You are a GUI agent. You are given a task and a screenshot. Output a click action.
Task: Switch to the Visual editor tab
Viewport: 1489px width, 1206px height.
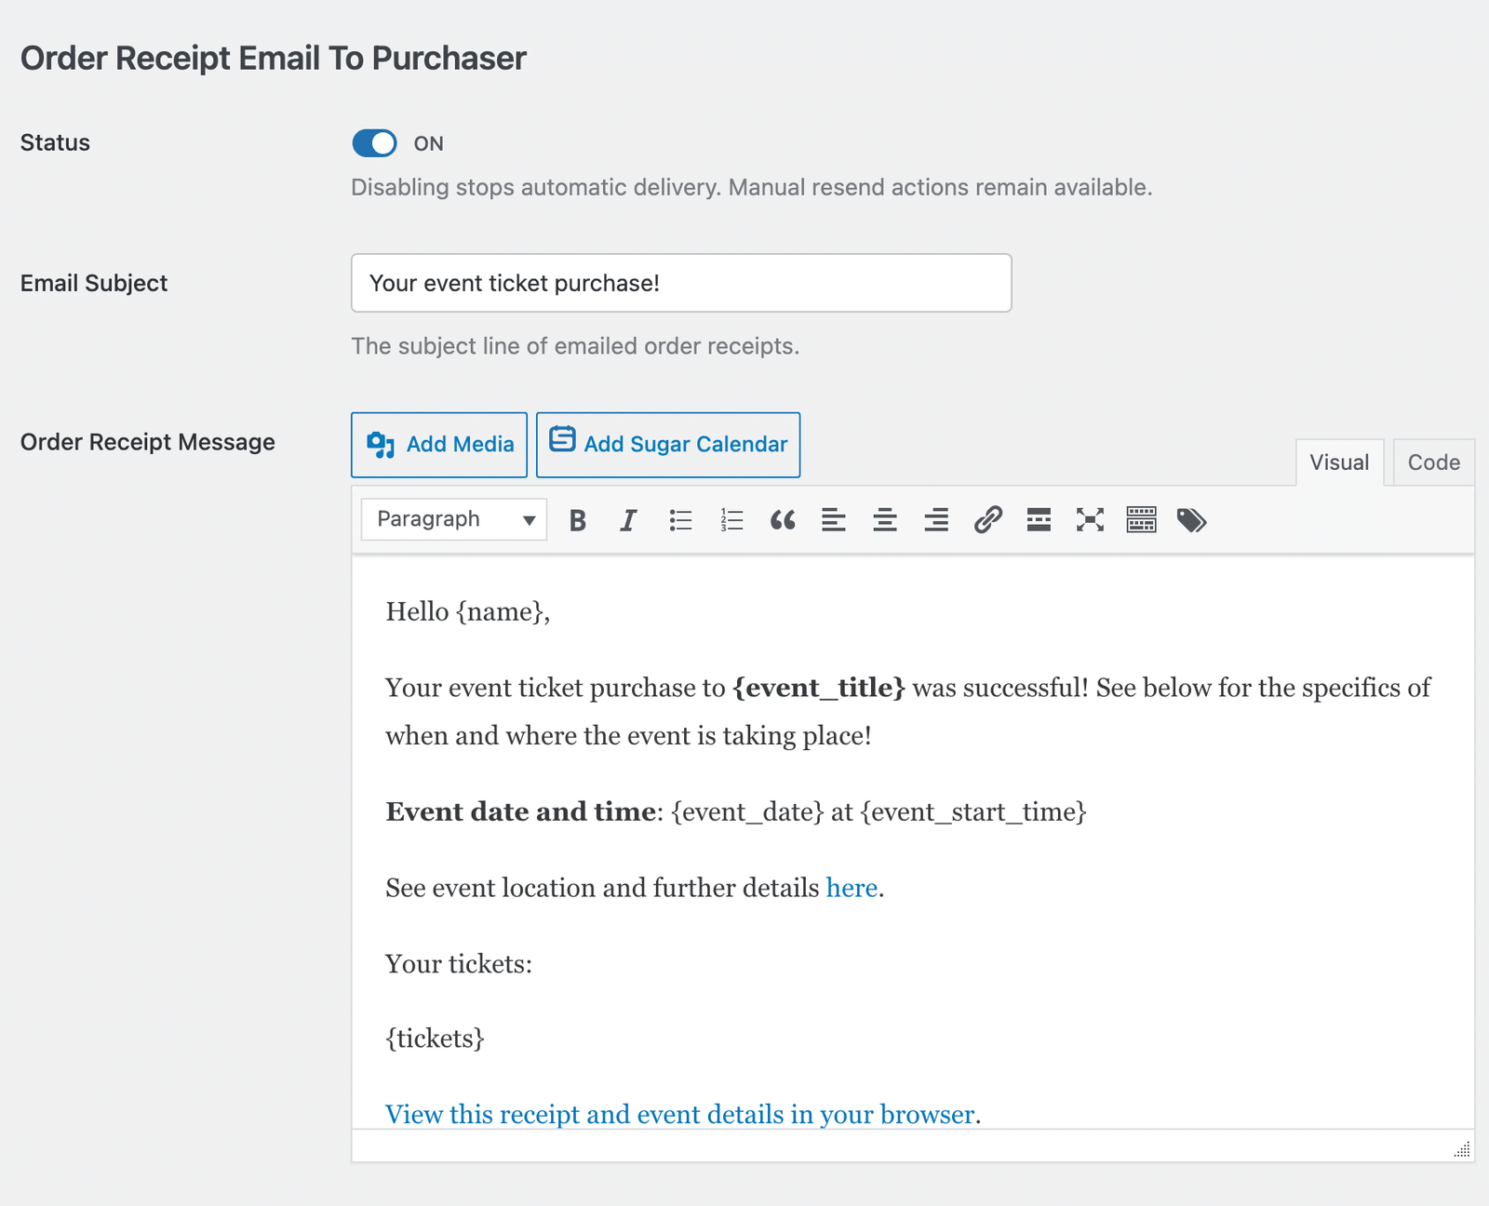point(1339,462)
